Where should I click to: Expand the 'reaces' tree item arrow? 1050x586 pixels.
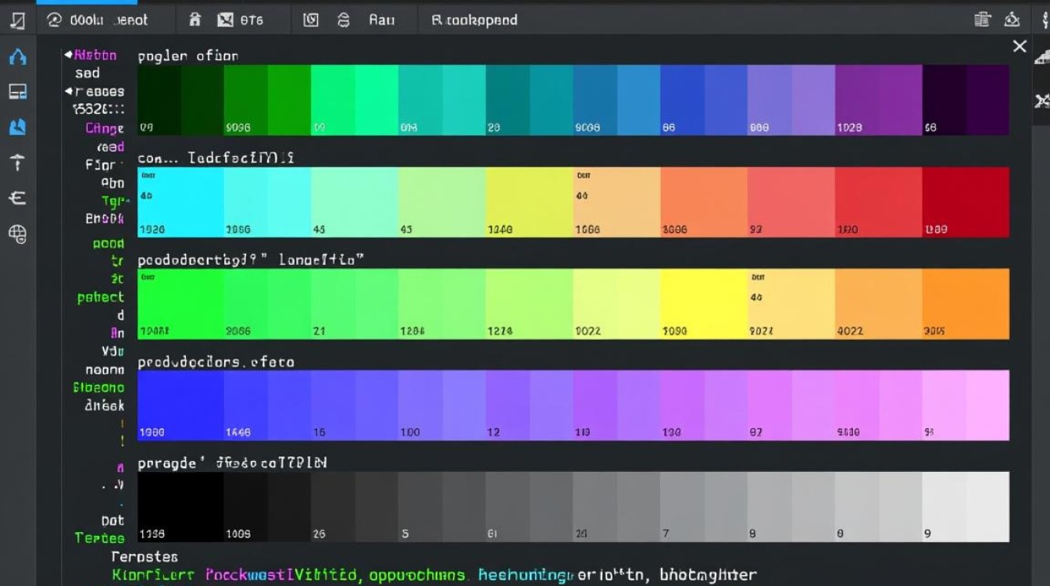tap(68, 91)
